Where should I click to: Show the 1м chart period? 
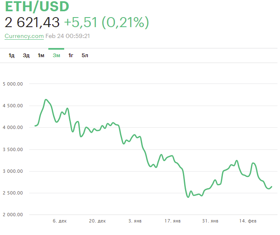tap(41, 56)
